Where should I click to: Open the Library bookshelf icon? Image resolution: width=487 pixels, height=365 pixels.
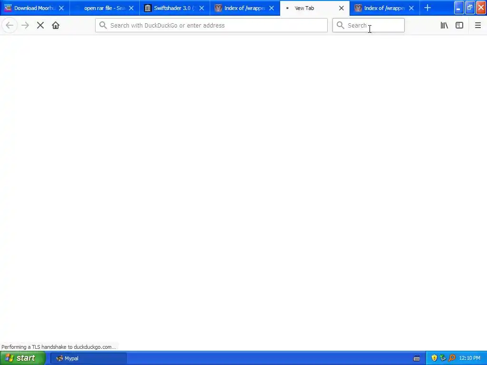tap(444, 25)
